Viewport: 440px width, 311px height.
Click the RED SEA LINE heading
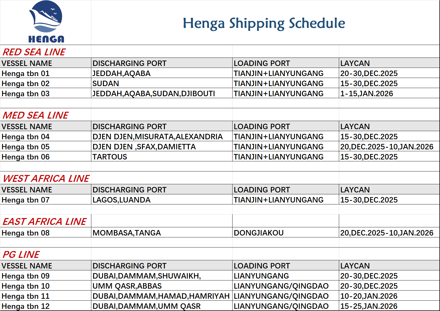point(34,52)
